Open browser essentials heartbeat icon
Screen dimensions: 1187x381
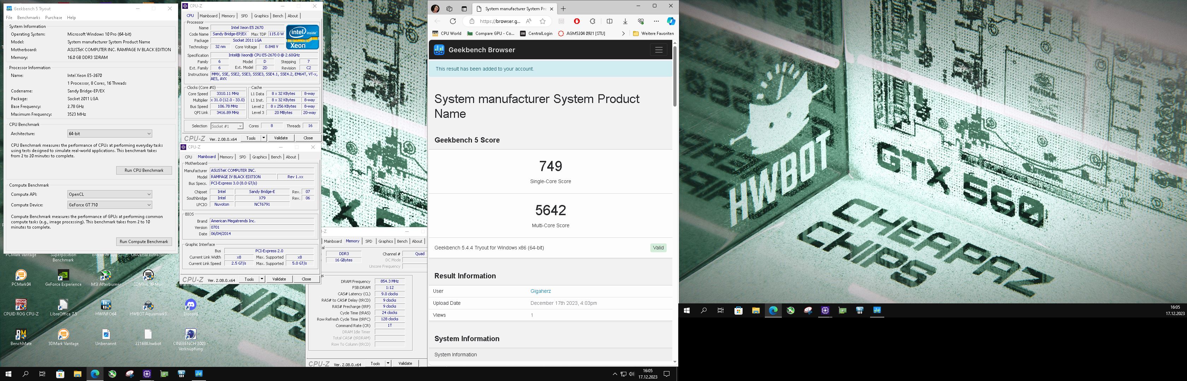[x=640, y=21]
